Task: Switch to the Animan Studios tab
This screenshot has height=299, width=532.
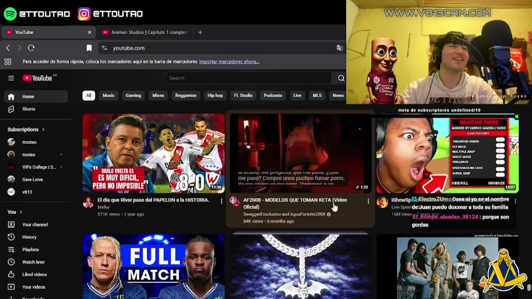Action: (145, 32)
